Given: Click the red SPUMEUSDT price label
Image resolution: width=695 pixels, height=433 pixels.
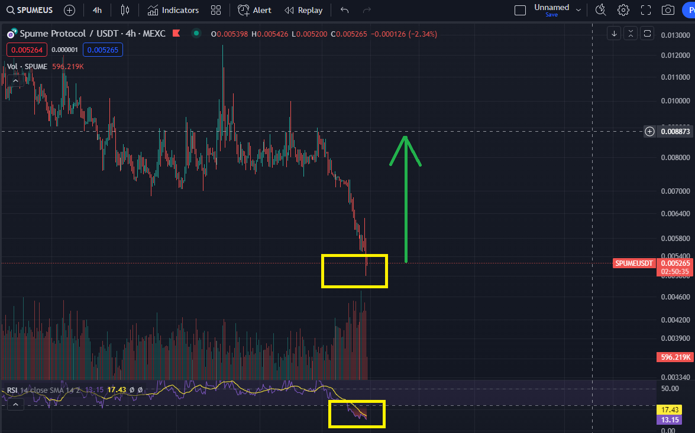Looking at the screenshot, I should pos(633,263).
